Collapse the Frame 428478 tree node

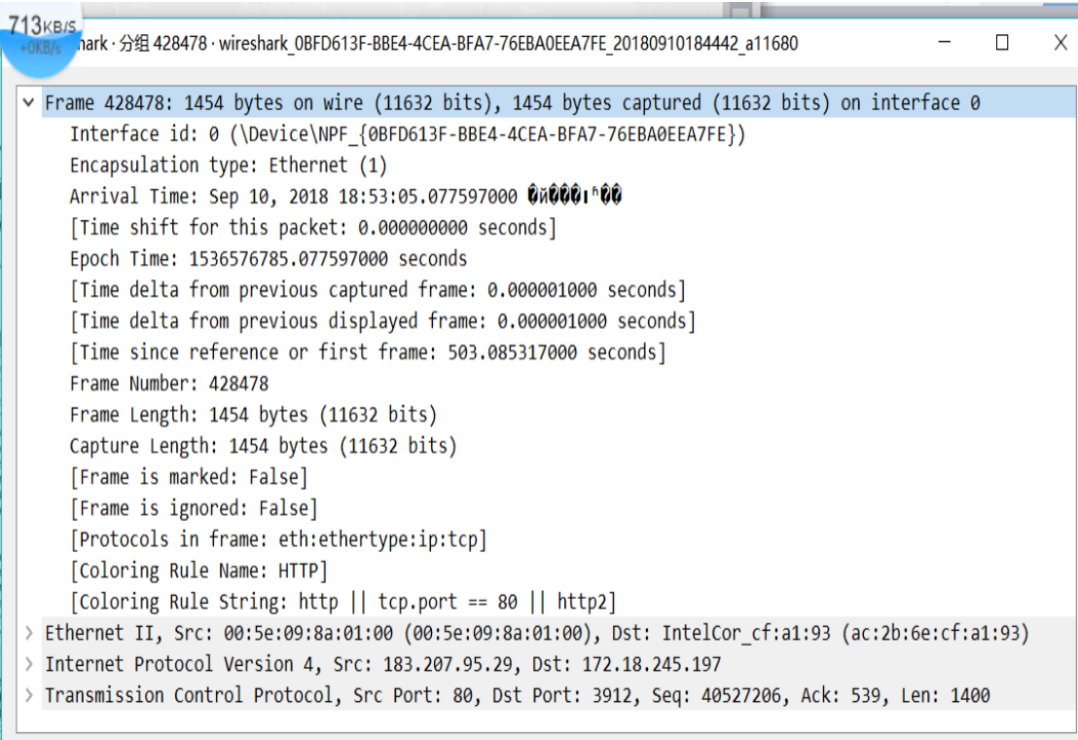click(x=29, y=102)
